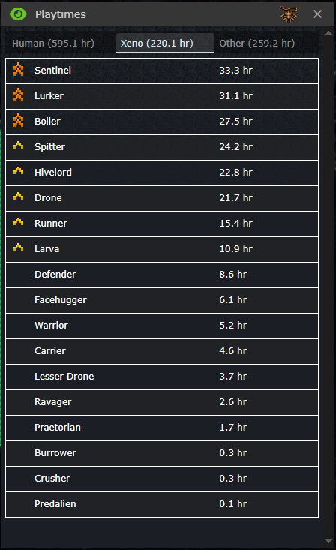The height and width of the screenshot is (550, 336).
Task: Switch to the Other playtime tab
Action: [x=257, y=43]
